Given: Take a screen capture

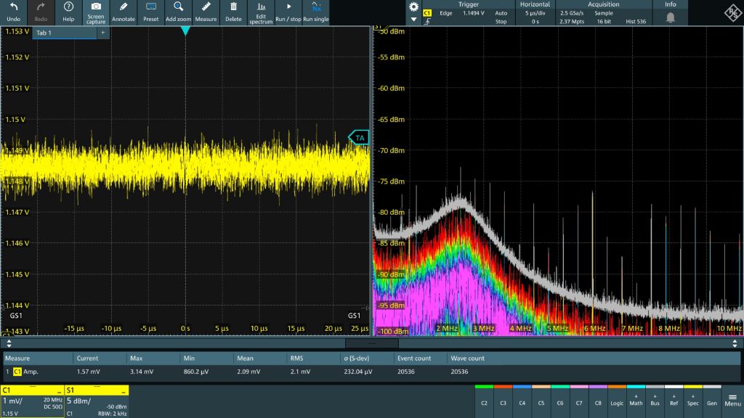Looking at the screenshot, I should (x=96, y=11).
